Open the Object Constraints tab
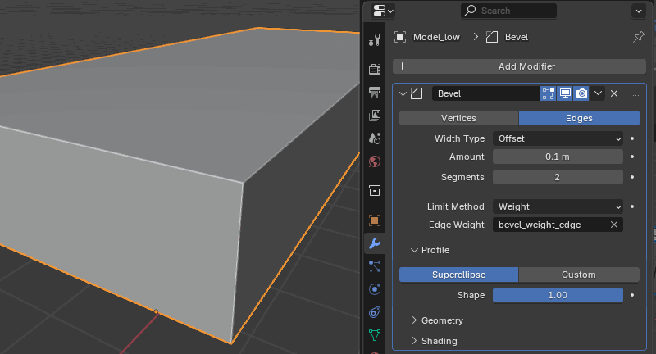 coord(375,312)
